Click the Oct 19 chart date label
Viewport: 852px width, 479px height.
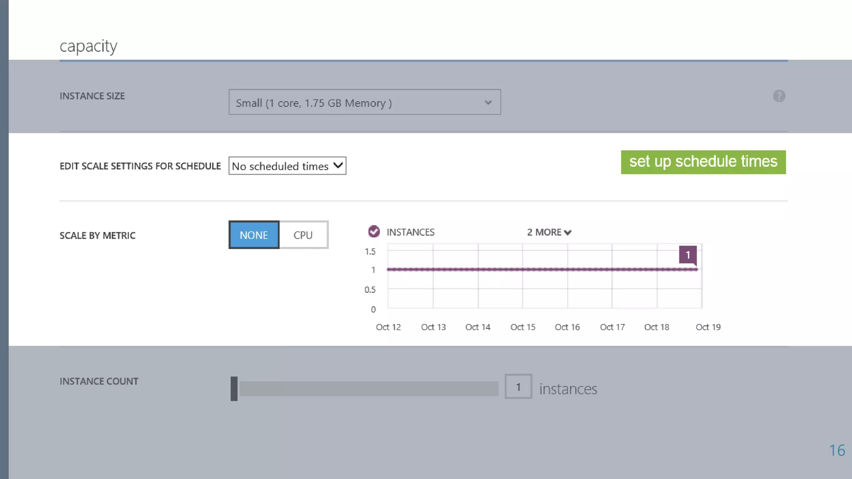coord(708,327)
